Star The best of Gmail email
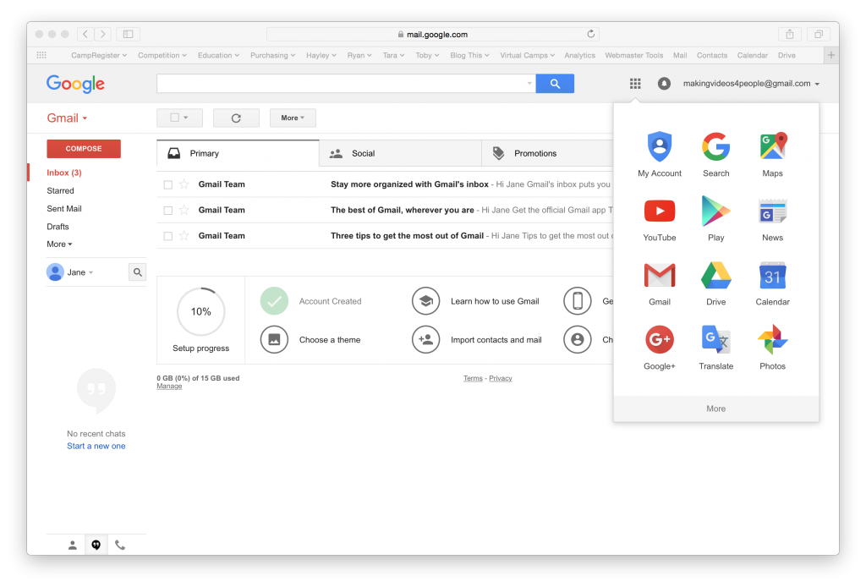This screenshot has width=866, height=587. (x=184, y=210)
